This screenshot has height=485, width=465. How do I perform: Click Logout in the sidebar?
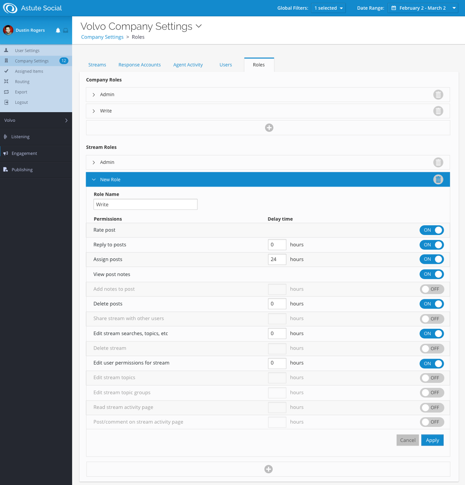click(x=22, y=102)
